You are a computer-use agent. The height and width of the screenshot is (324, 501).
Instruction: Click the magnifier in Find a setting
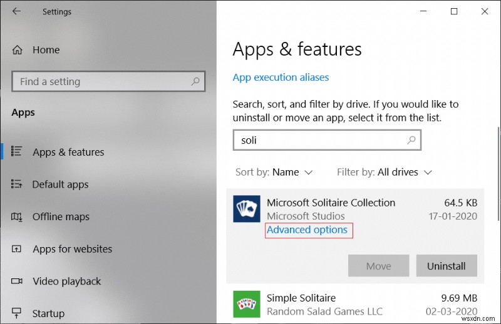(195, 81)
